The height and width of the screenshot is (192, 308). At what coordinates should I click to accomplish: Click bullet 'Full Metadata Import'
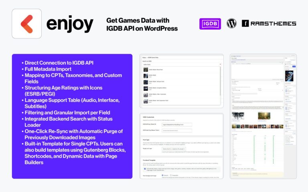pyautogui.click(x=48, y=69)
